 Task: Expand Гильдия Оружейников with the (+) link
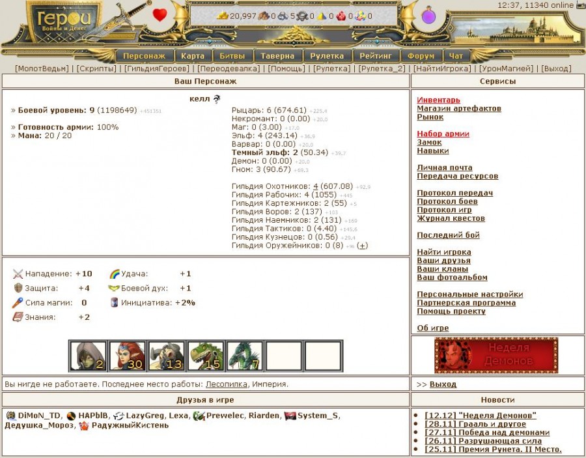pyautogui.click(x=363, y=246)
